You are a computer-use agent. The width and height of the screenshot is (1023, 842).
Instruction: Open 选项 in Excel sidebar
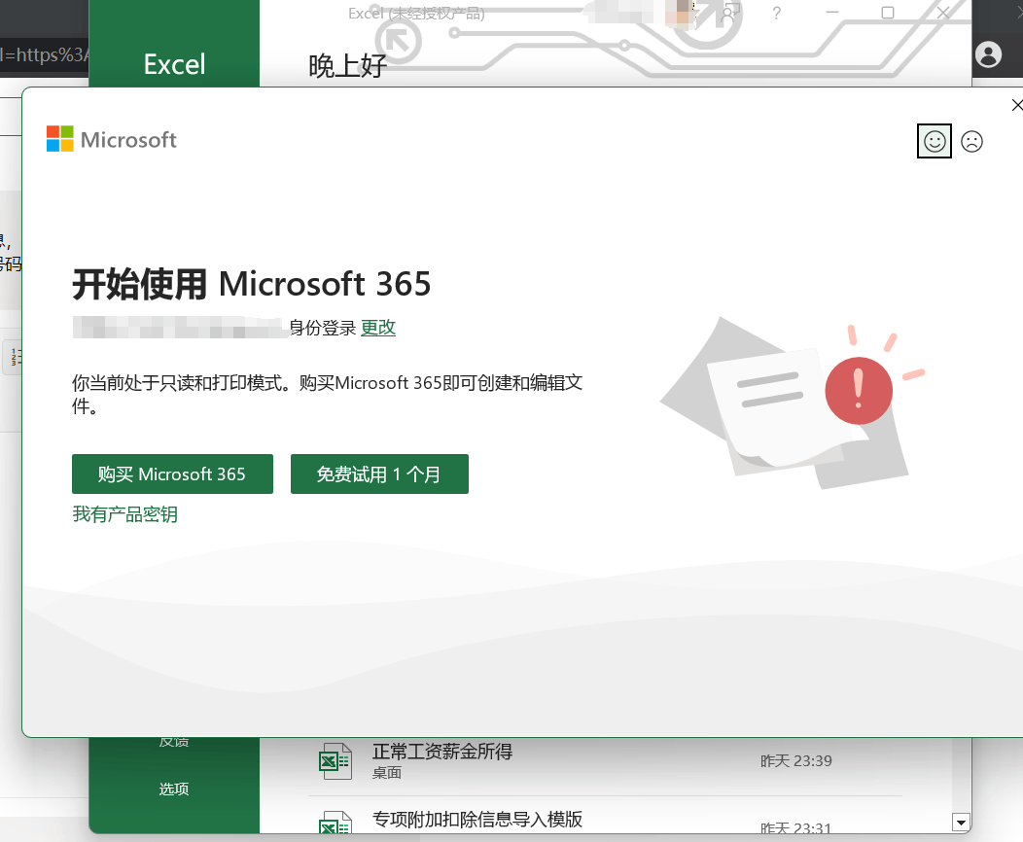pyautogui.click(x=173, y=789)
